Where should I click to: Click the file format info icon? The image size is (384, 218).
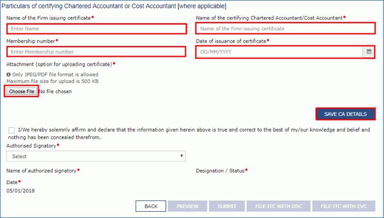tap(9, 74)
